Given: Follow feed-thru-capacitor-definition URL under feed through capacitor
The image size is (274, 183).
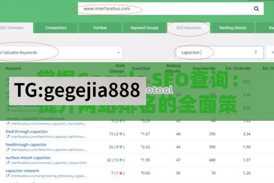Looking at the screenshot, I should tap(48, 137).
